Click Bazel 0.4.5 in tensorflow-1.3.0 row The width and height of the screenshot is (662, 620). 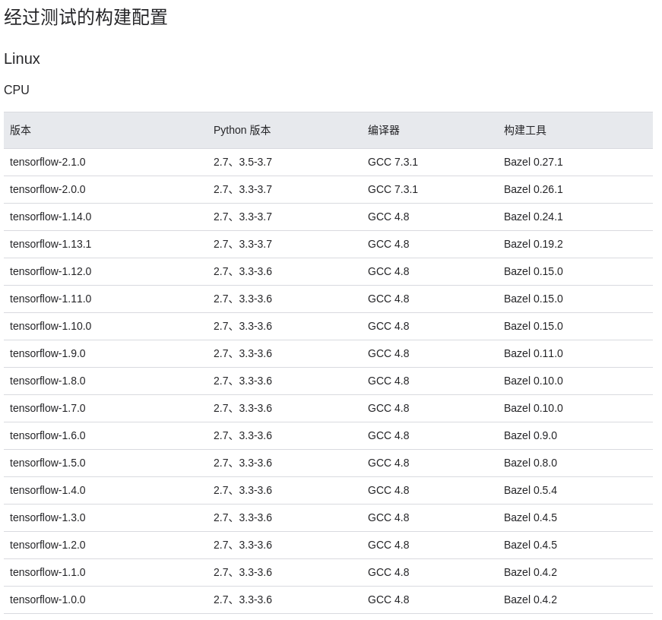coord(531,518)
